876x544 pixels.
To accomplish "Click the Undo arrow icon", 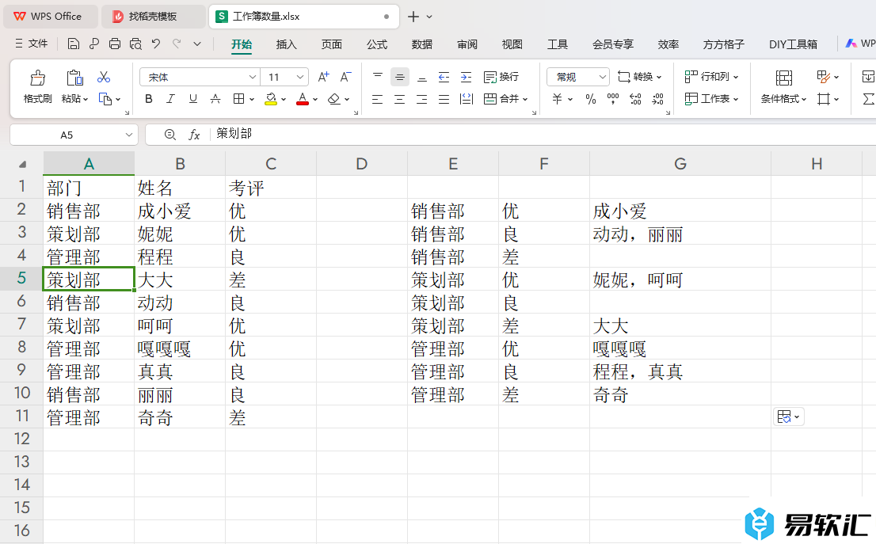I will (x=156, y=44).
